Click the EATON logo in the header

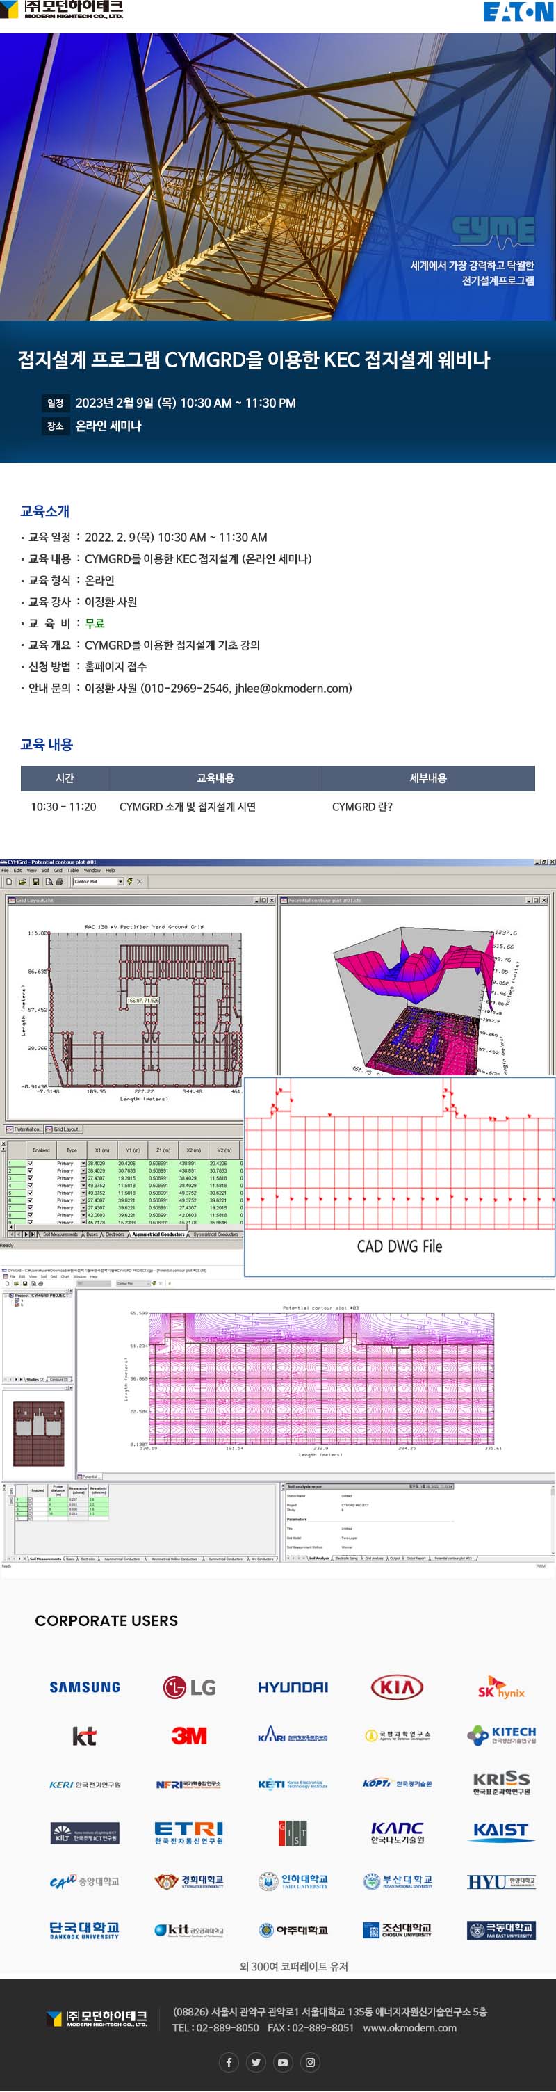pos(518,11)
